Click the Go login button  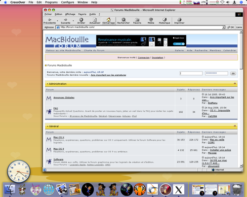233,73
